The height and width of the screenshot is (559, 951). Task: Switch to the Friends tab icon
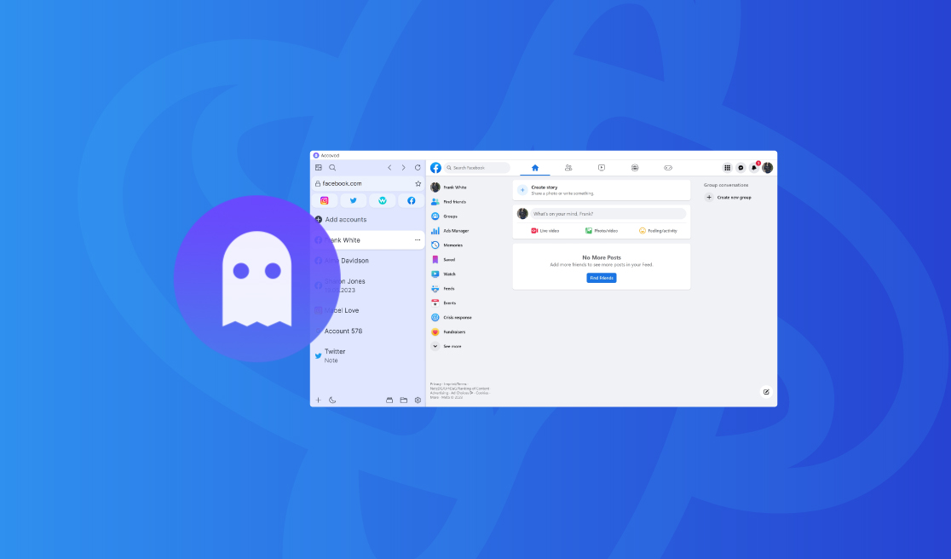pyautogui.click(x=568, y=168)
